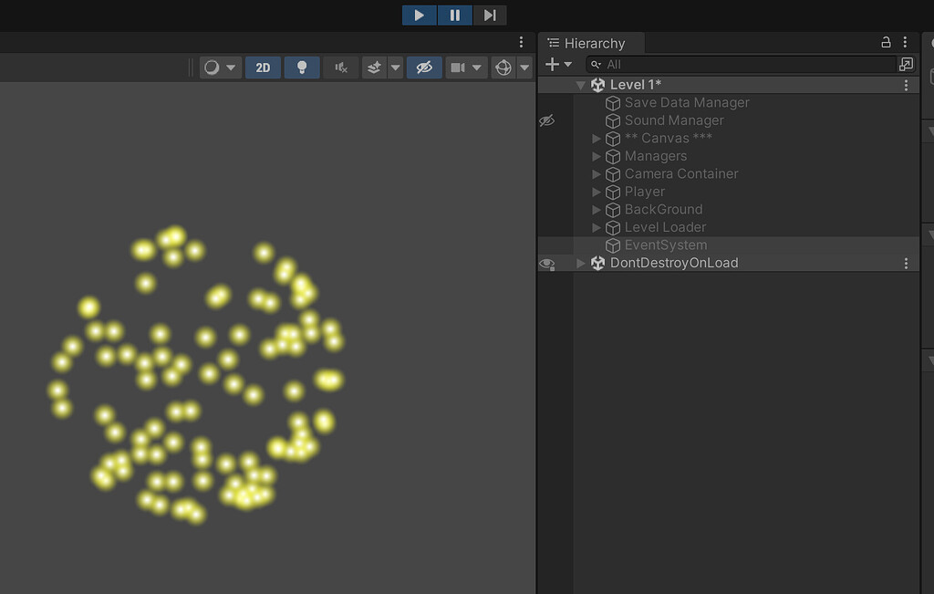
Task: Click the create object plus icon in Hierarchy
Action: click(554, 64)
